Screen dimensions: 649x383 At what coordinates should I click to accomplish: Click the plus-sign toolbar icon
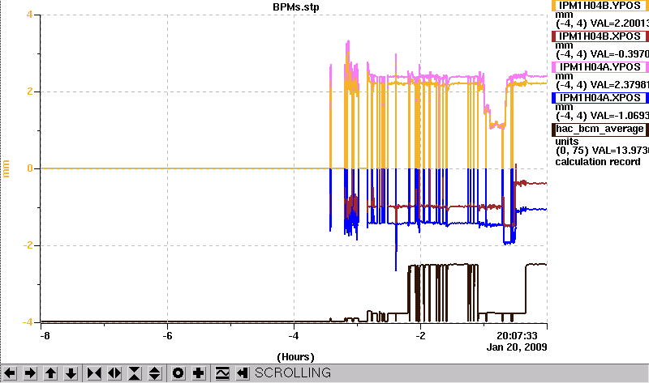199,373
